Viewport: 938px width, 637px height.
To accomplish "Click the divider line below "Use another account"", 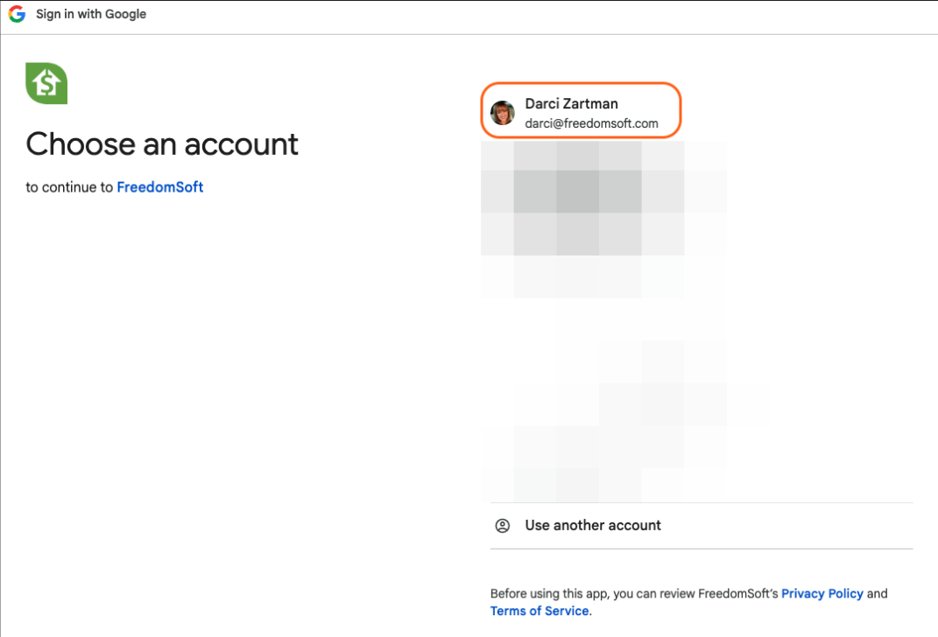I will click(701, 549).
